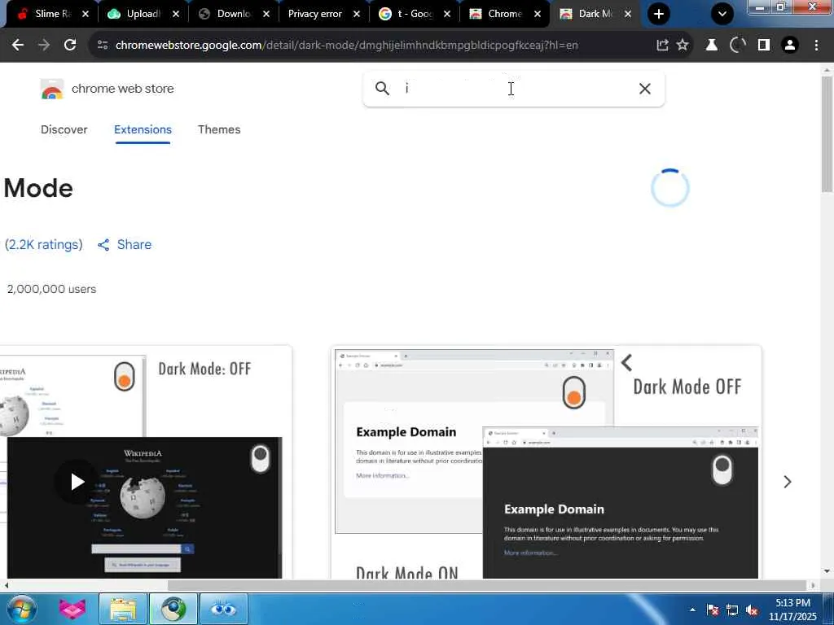Open the side panel icon
This screenshot has width=834, height=625.
coord(764,46)
